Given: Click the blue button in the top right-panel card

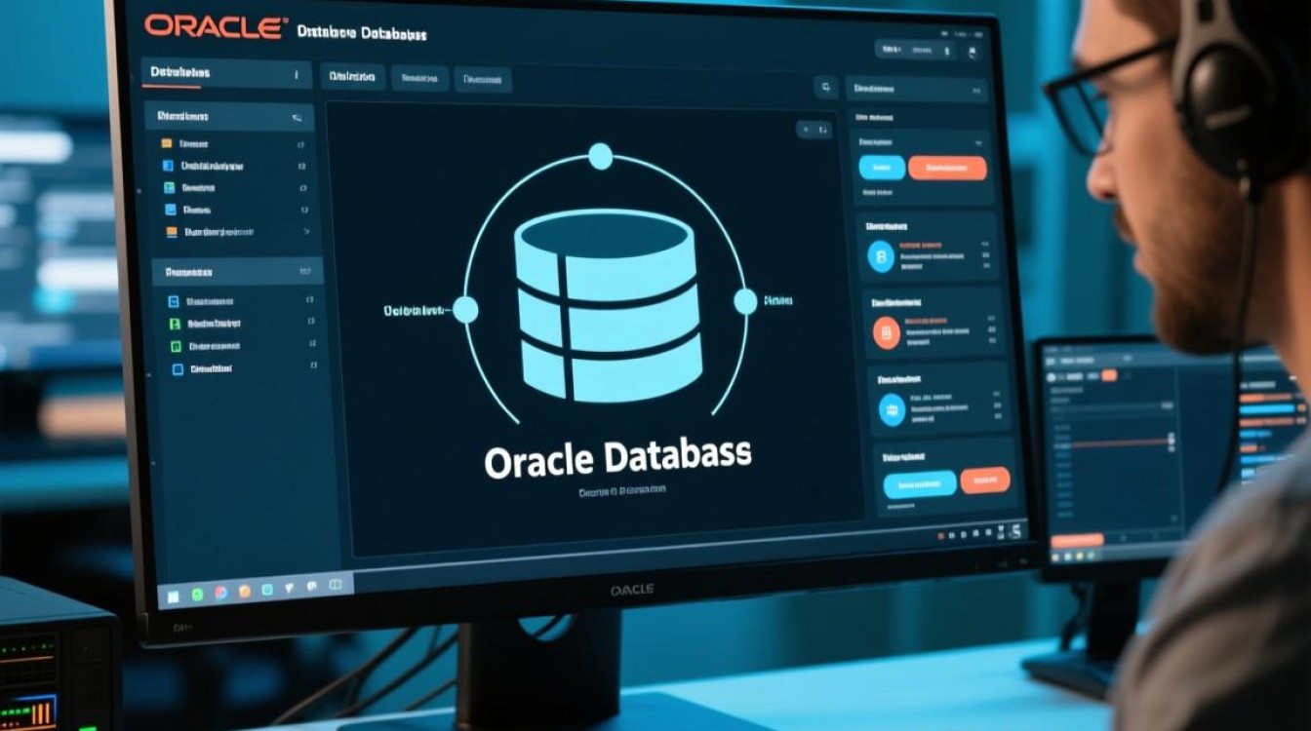Looking at the screenshot, I should coord(881,168).
